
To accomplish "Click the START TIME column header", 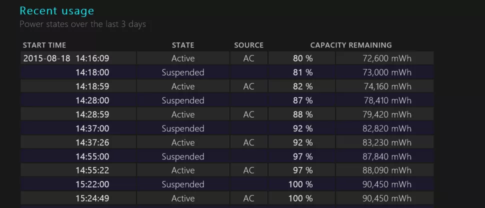I will point(44,45).
